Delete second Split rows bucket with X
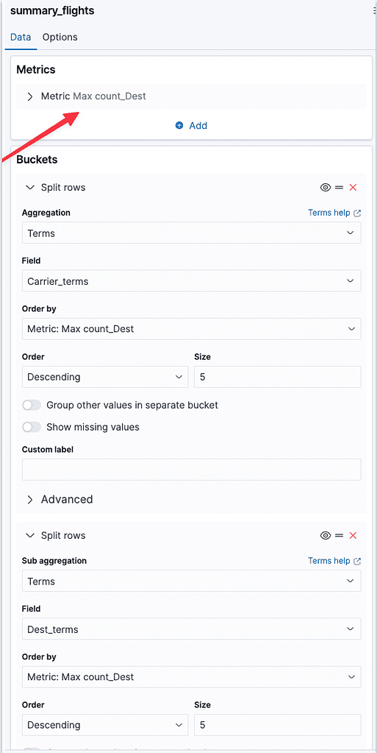The image size is (377, 753). pyautogui.click(x=353, y=535)
